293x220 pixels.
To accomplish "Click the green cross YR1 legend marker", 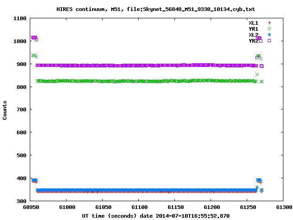I will click(x=269, y=28).
